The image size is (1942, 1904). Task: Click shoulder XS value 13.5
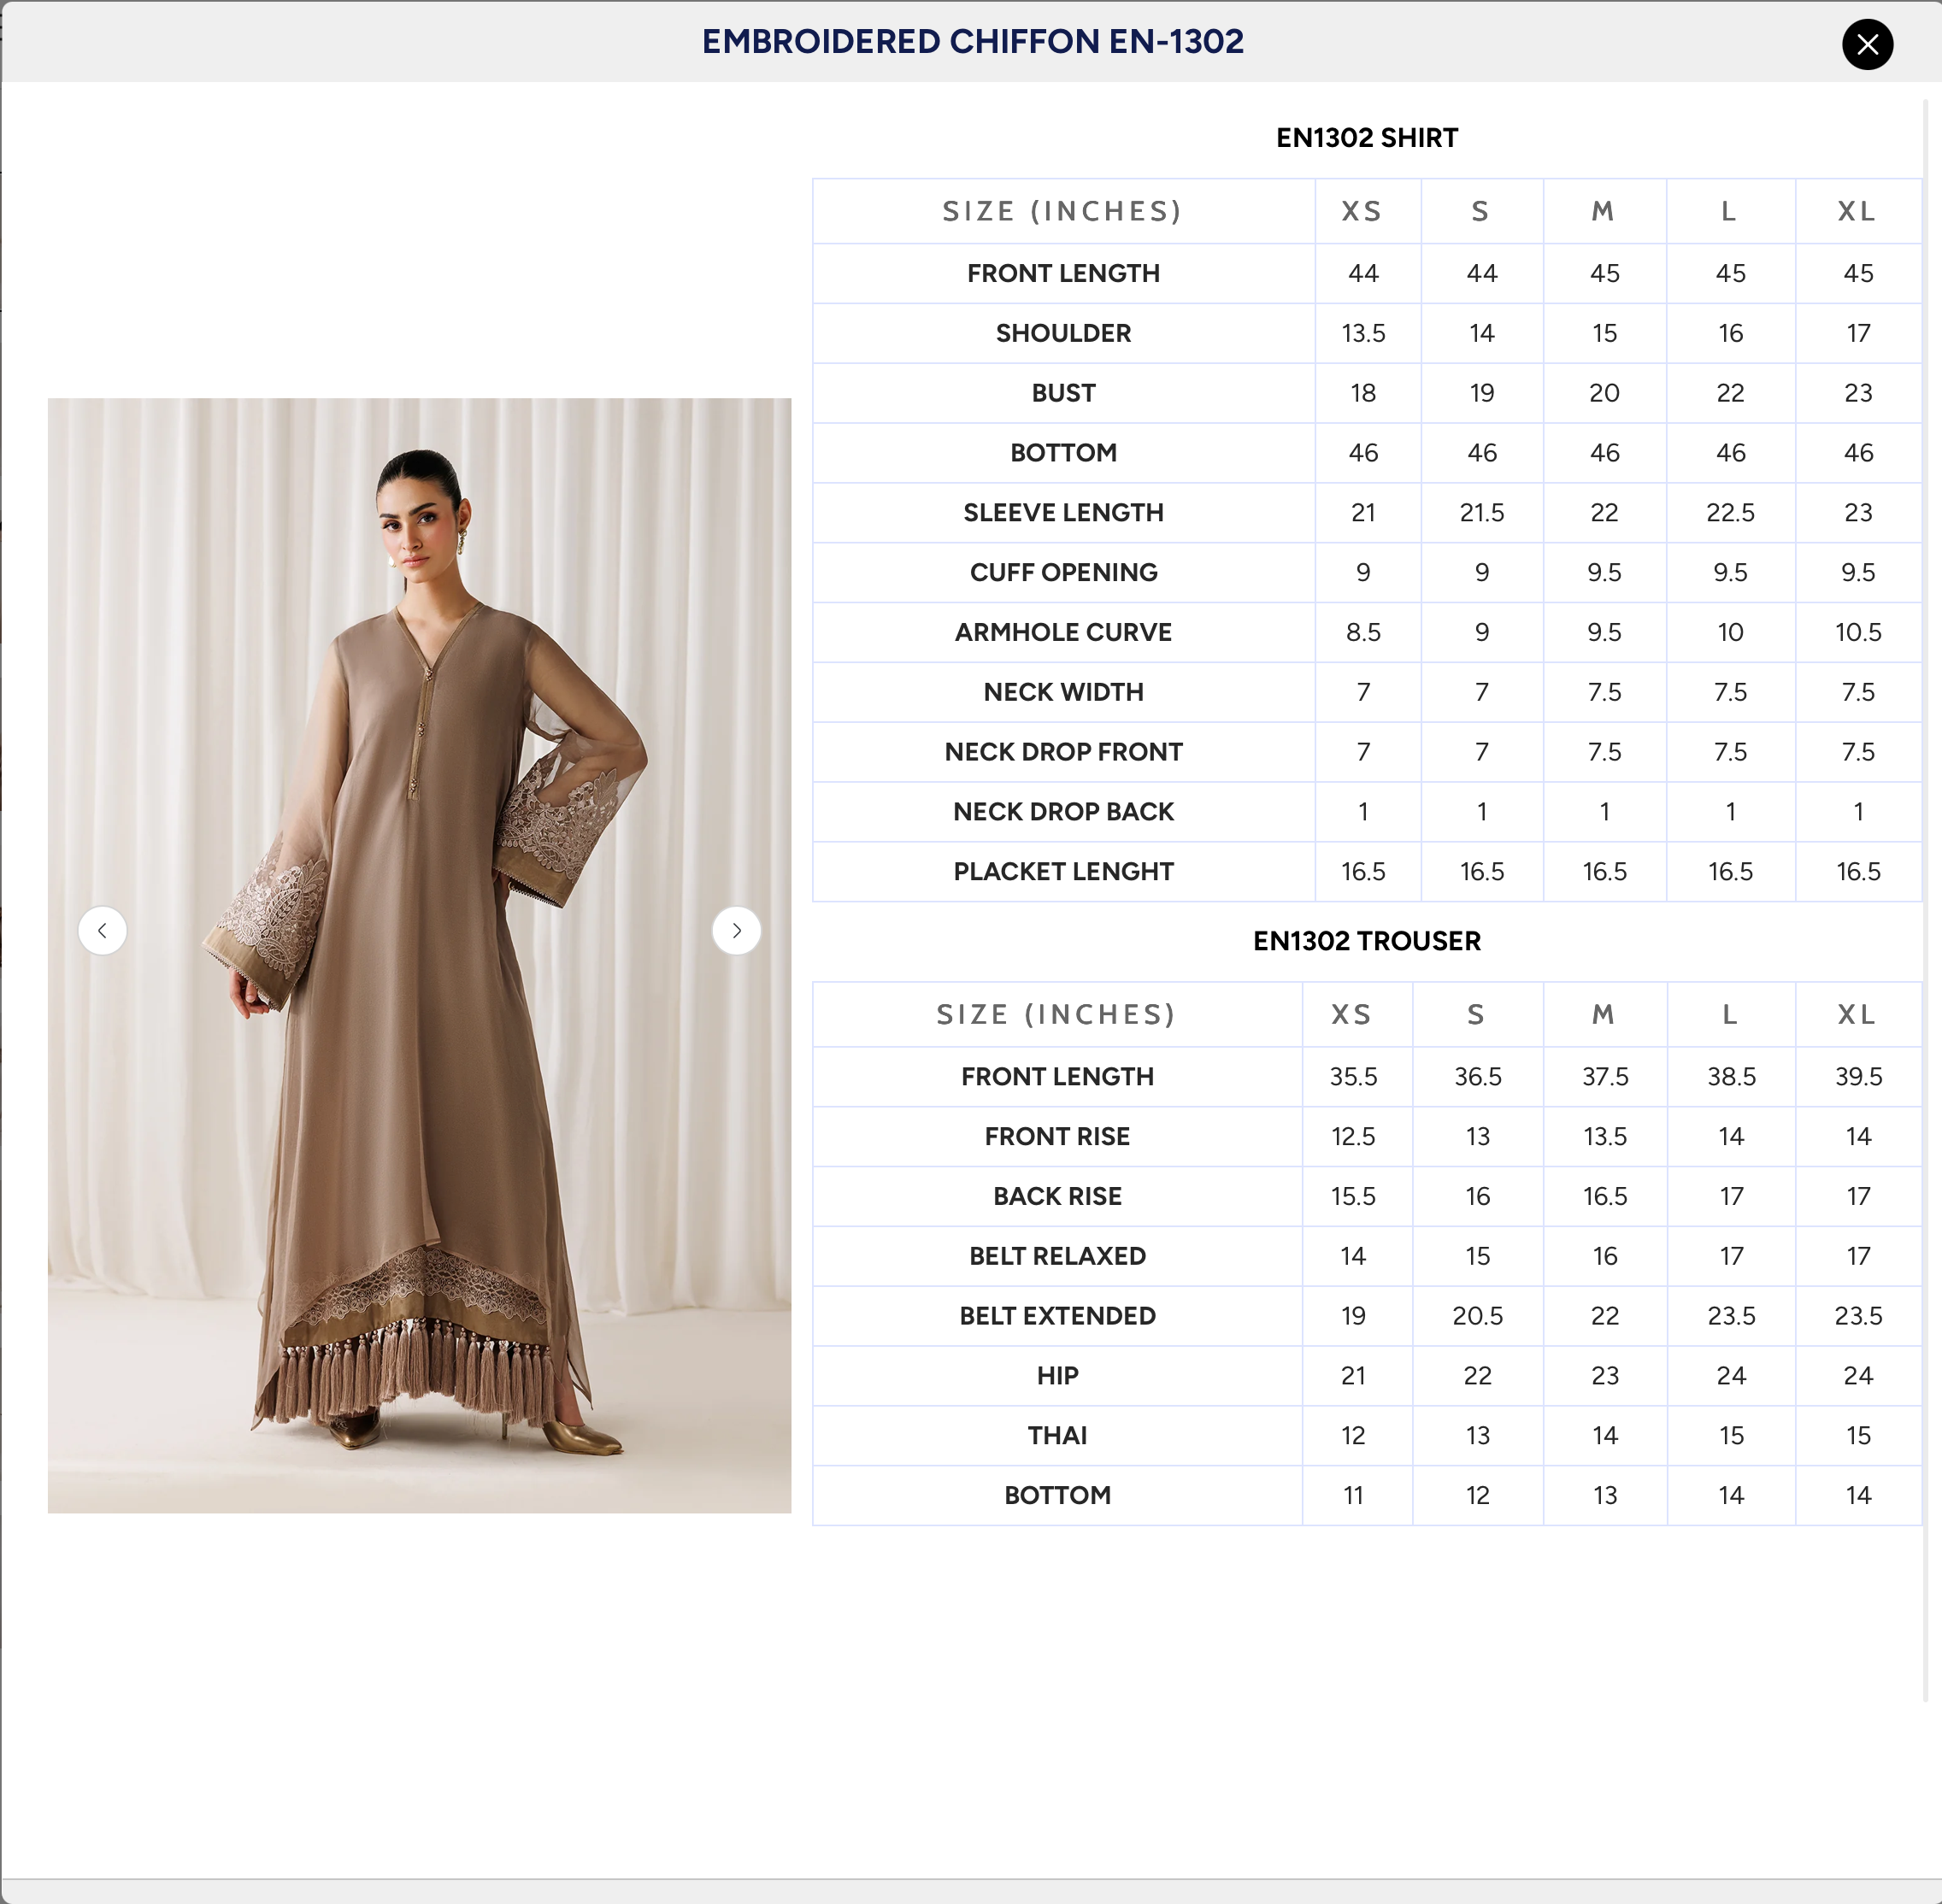tap(1363, 333)
